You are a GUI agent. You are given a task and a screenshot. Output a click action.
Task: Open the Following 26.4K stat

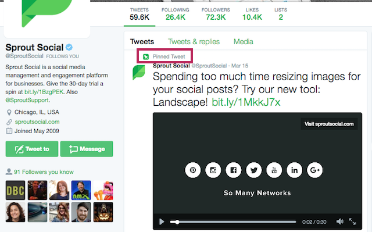pos(176,14)
